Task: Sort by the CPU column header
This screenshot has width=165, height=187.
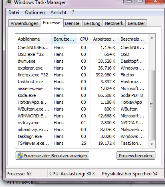Action: tap(84, 39)
